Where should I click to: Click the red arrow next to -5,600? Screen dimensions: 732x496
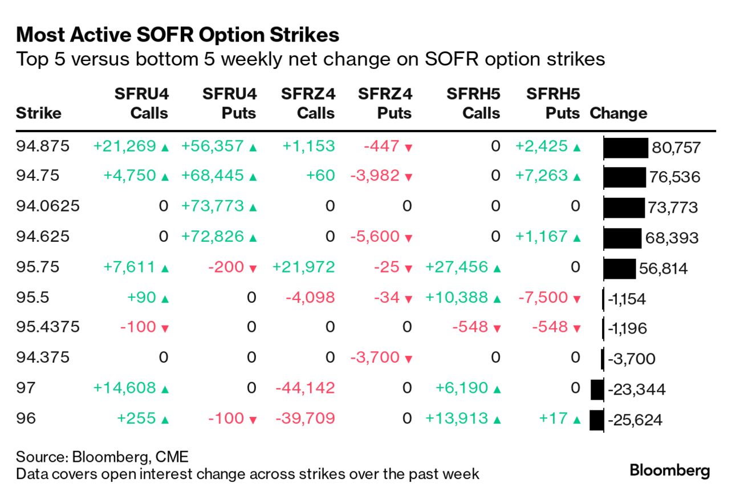click(408, 237)
